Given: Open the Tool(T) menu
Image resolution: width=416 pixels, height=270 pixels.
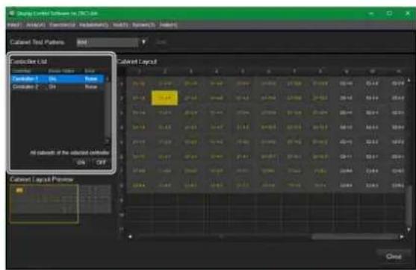Looking at the screenshot, I should (120, 25).
